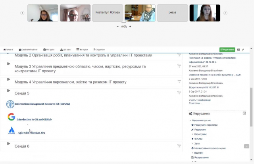Expand Відзнаки tree node
The image size is (254, 164).
(x=192, y=153)
